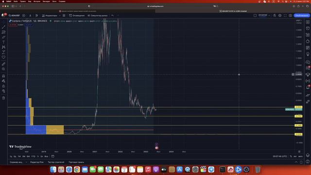This screenshot has height=175, width=311.
Task: Open the help question mark icon
Action: tap(308, 162)
